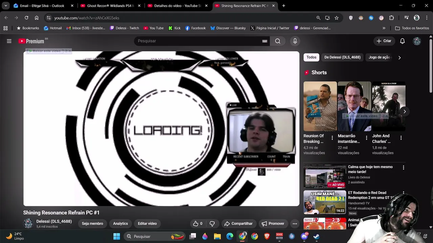
Task: Open the Delessi - Twitch bookmark
Action: (124, 28)
